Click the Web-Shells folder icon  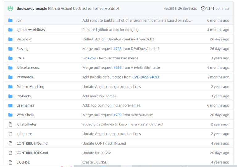tap(10, 115)
